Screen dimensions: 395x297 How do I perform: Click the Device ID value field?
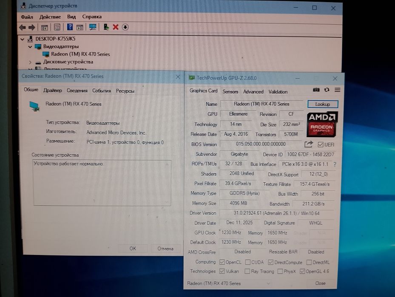coord(310,154)
